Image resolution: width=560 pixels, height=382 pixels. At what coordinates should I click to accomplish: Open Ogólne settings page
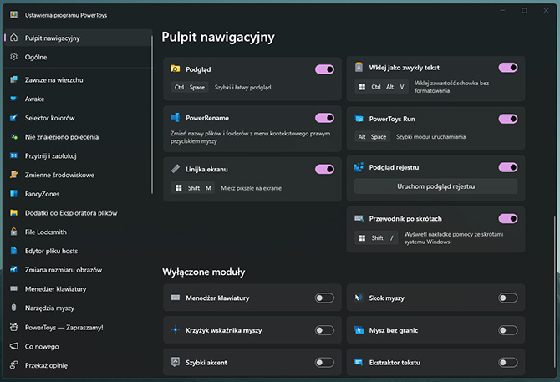coord(78,57)
